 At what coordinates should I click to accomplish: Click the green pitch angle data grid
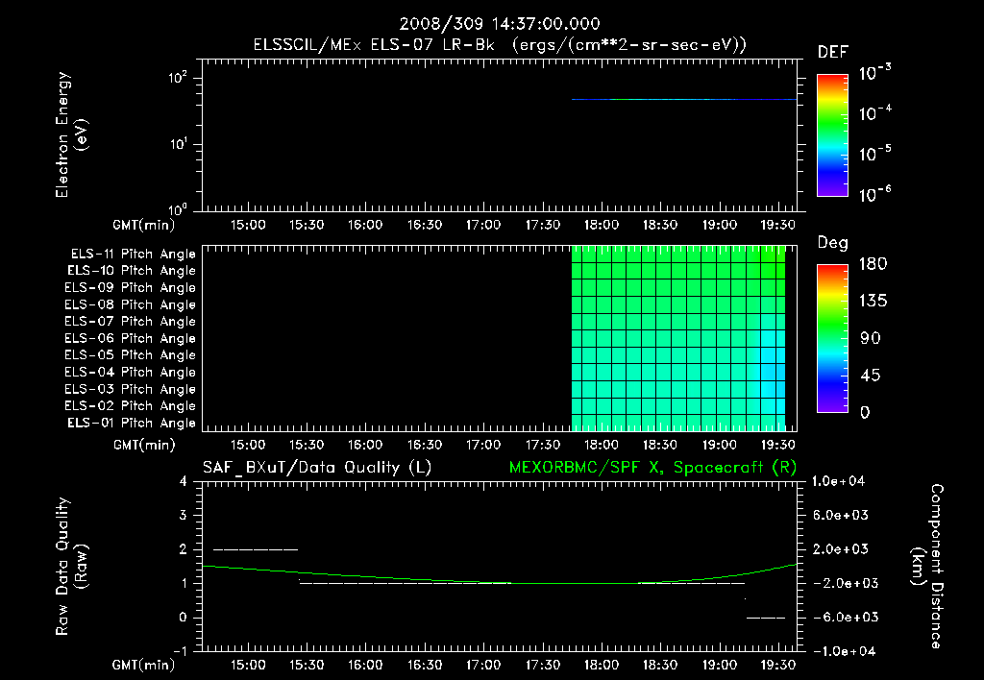click(678, 338)
